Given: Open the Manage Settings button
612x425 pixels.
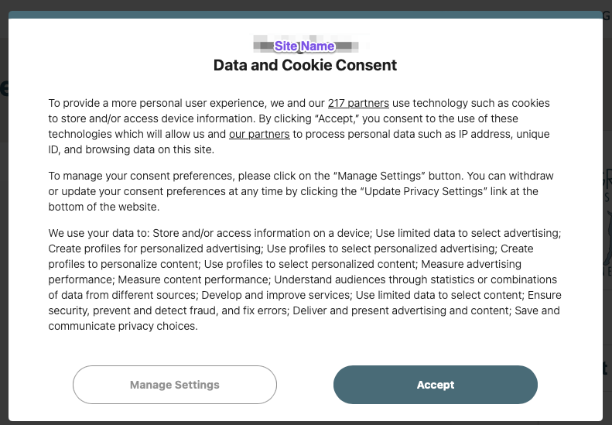Looking at the screenshot, I should pyautogui.click(x=174, y=385).
